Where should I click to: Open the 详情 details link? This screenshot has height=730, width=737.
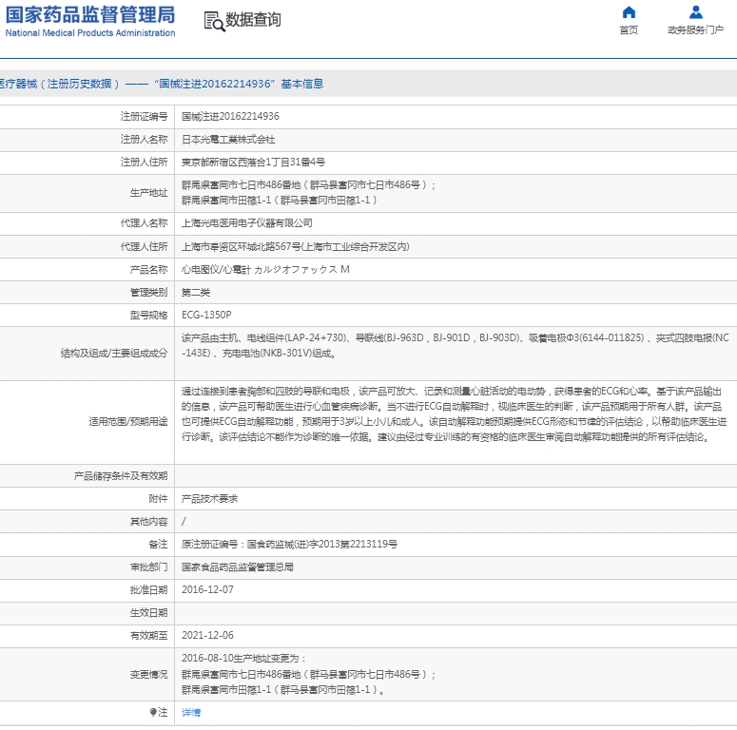coord(191,712)
